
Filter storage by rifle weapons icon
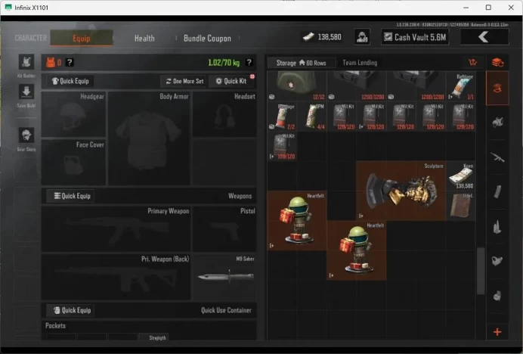[497, 157]
